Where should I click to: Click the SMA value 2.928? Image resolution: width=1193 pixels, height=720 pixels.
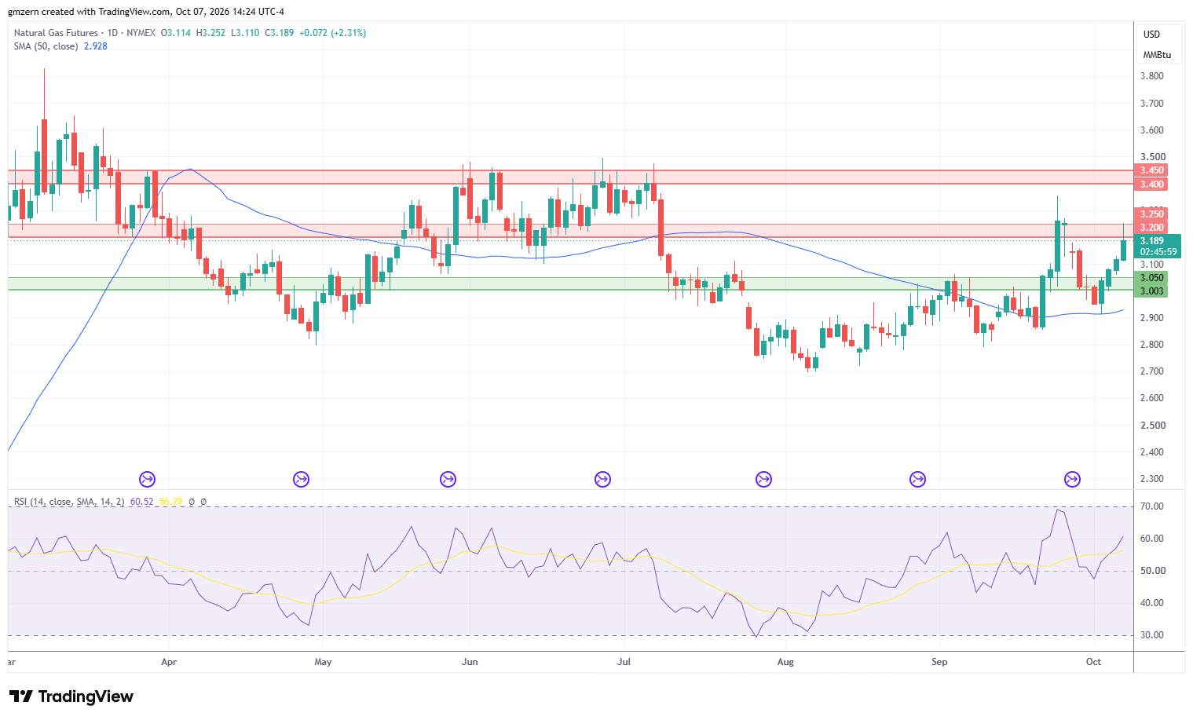[x=96, y=46]
